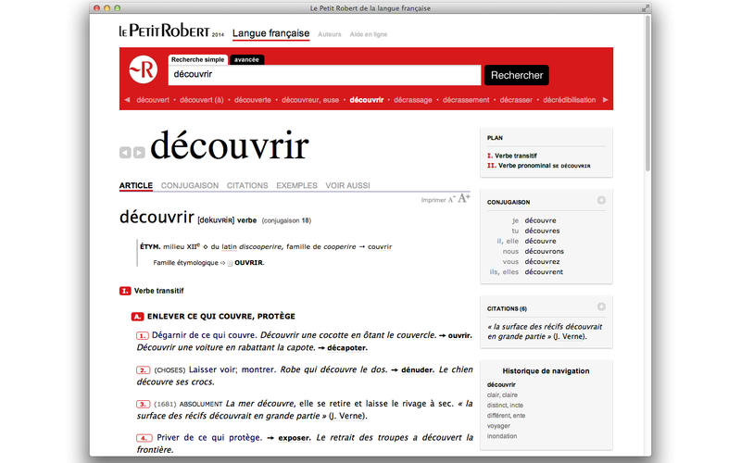
Task: Go to previous entry arrow beside headword
Action: (x=125, y=153)
